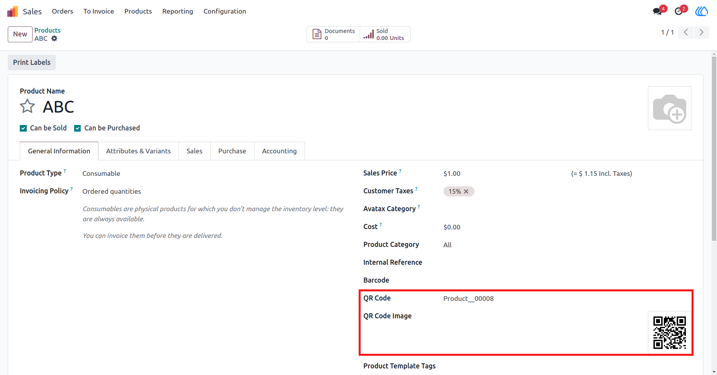Open the Sold units statistics button
Viewport: 717px width, 375px height.
(385, 34)
